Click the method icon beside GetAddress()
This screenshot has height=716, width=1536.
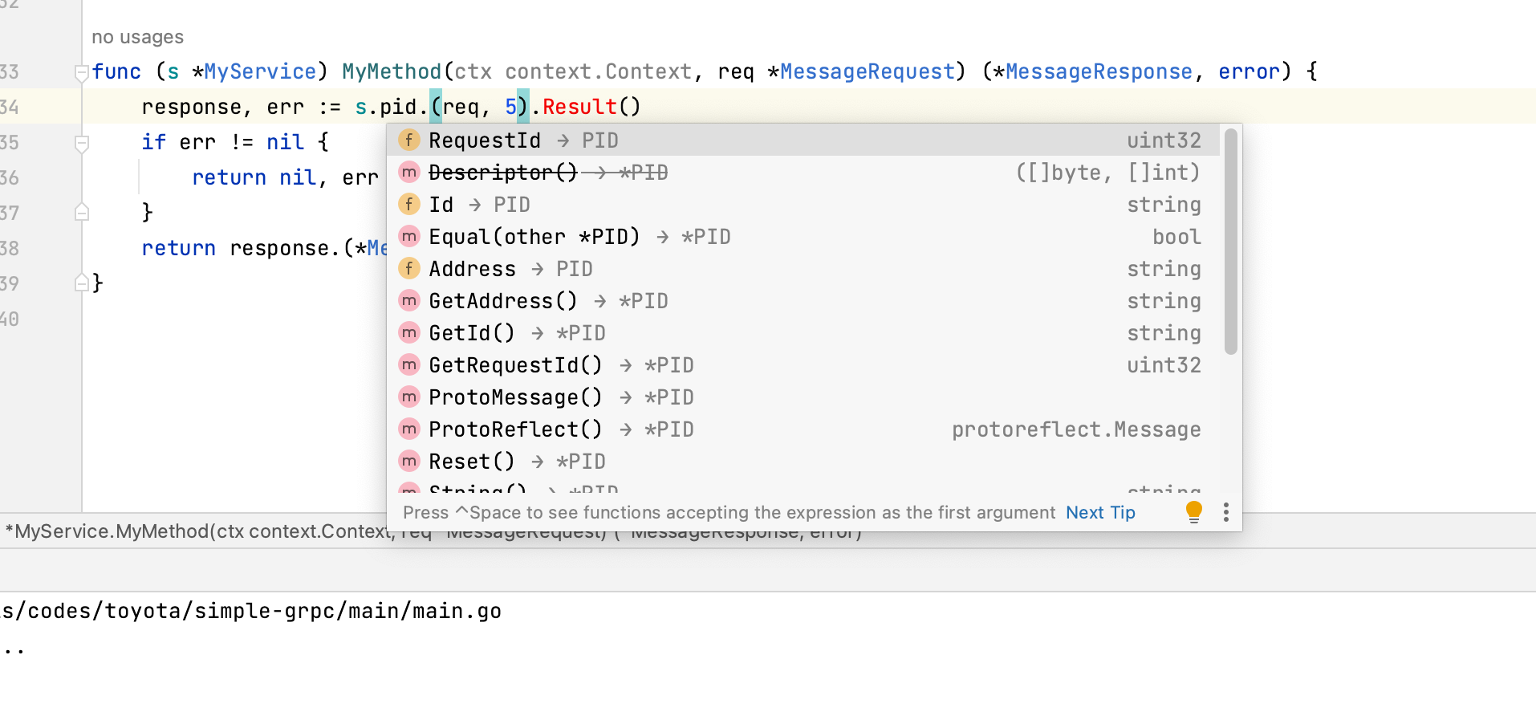pos(409,300)
